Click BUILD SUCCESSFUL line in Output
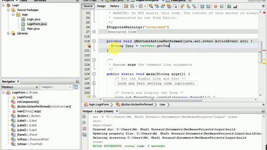 (x=129, y=146)
